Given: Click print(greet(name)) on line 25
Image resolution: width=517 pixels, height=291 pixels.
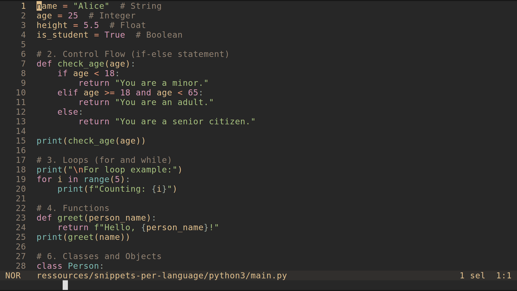Looking at the screenshot, I should tap(83, 237).
